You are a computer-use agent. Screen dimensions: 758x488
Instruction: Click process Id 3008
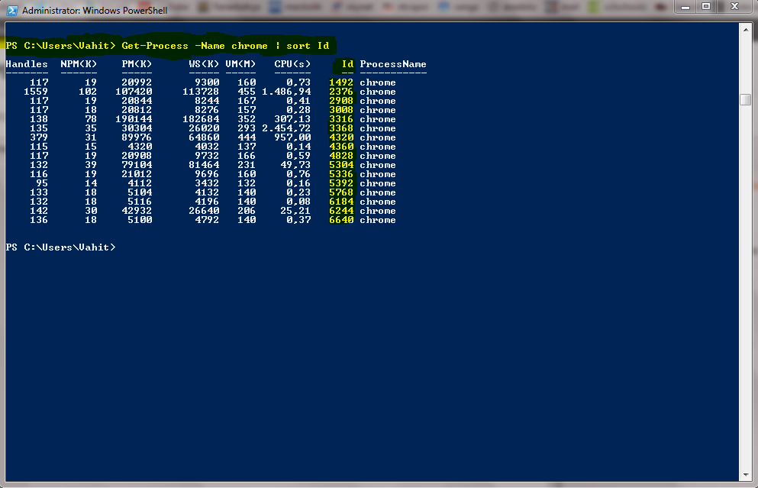point(341,110)
